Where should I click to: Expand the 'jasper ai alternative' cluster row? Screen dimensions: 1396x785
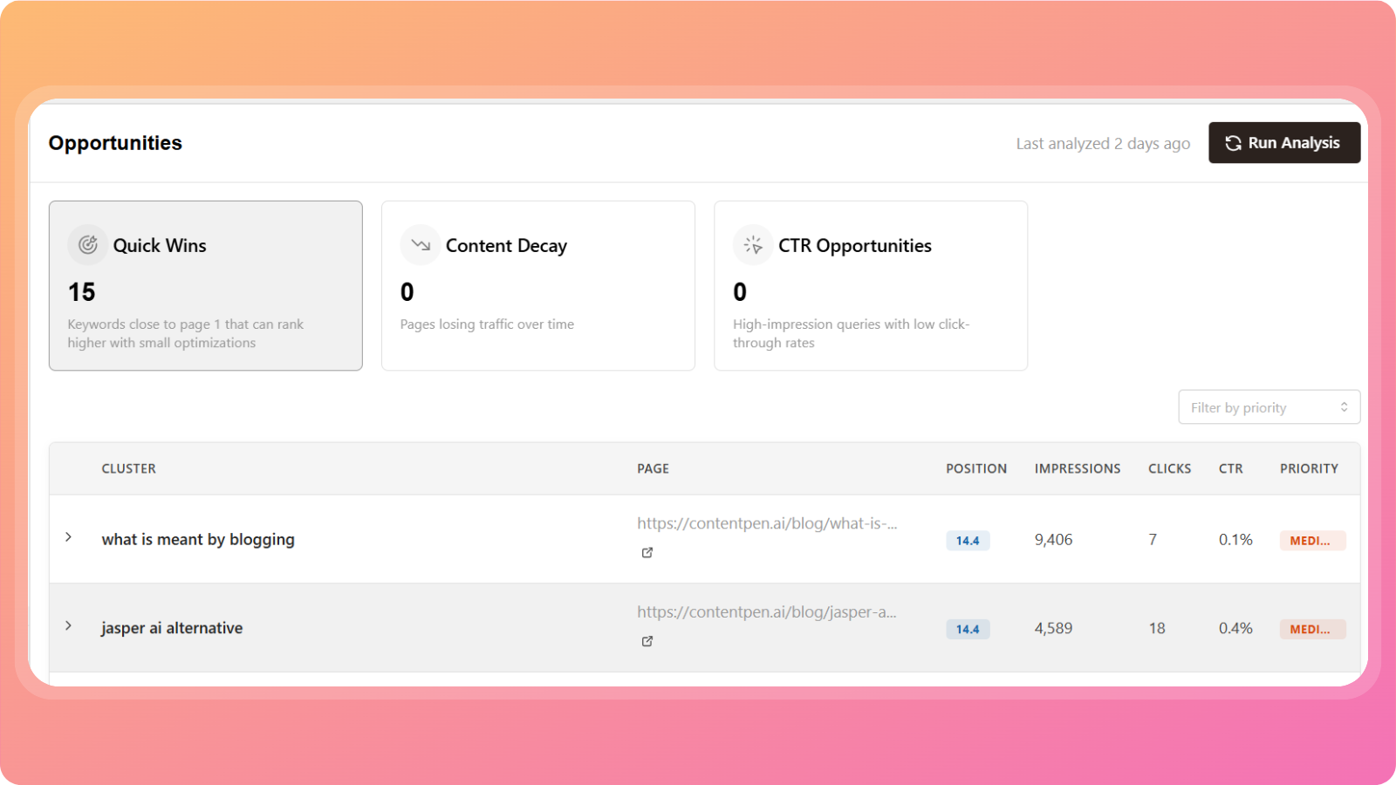pyautogui.click(x=68, y=626)
